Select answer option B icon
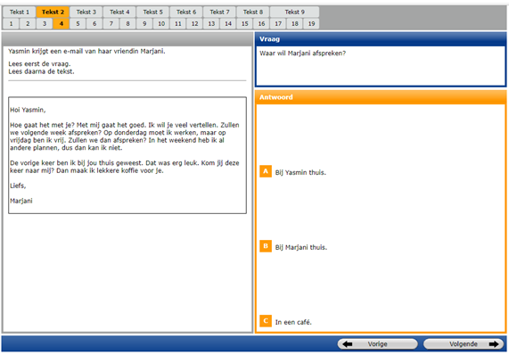509x355 pixels. coord(266,246)
